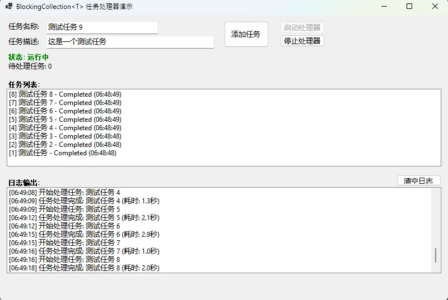The height and width of the screenshot is (300, 448).
Task: Select task [8] 测试任务 8 in list
Action: point(65,94)
